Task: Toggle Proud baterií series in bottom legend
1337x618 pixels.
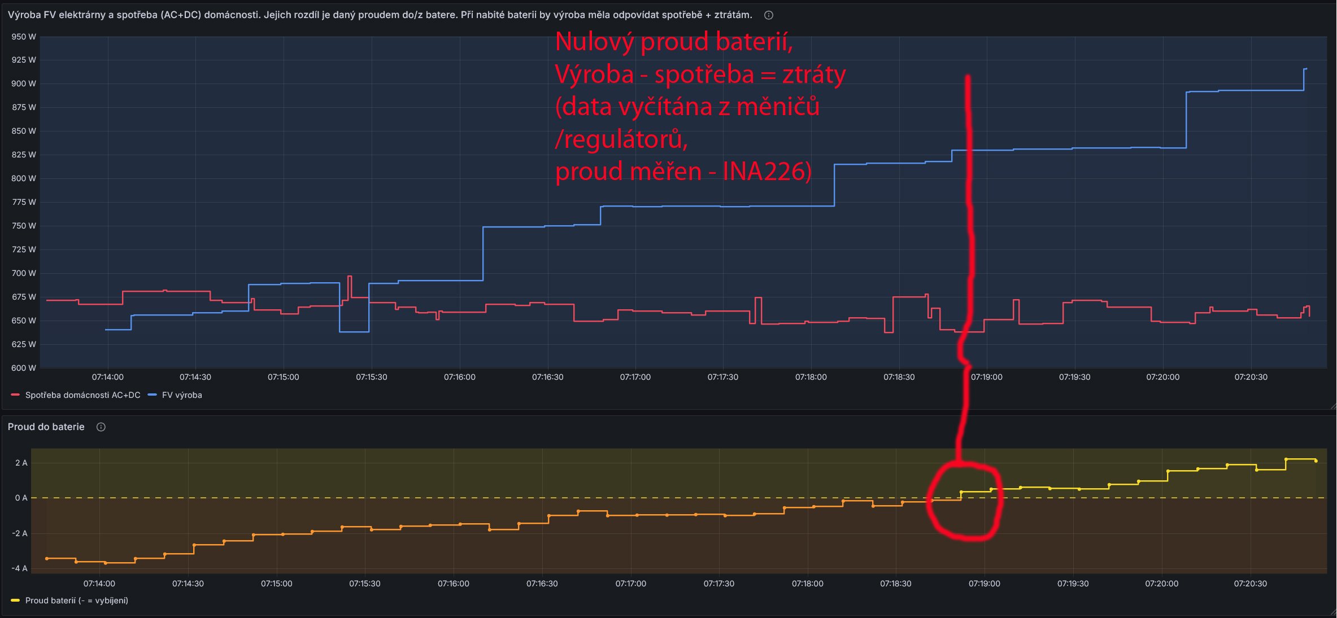Action: coord(76,601)
